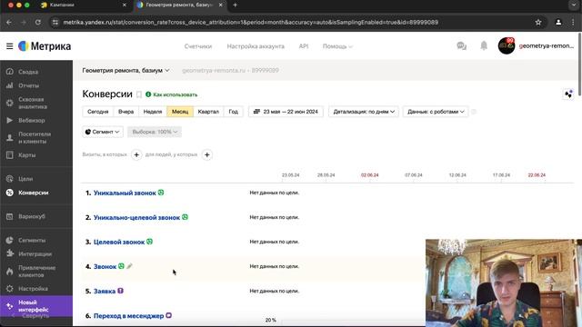Open a new browser tab
Screen dimensions: 582x327
[x=235, y=5]
